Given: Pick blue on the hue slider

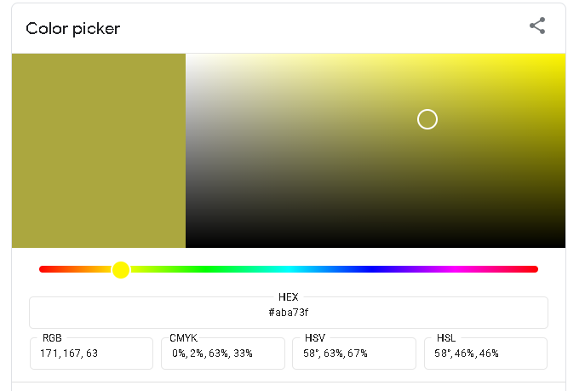Looking at the screenshot, I should point(371,269).
